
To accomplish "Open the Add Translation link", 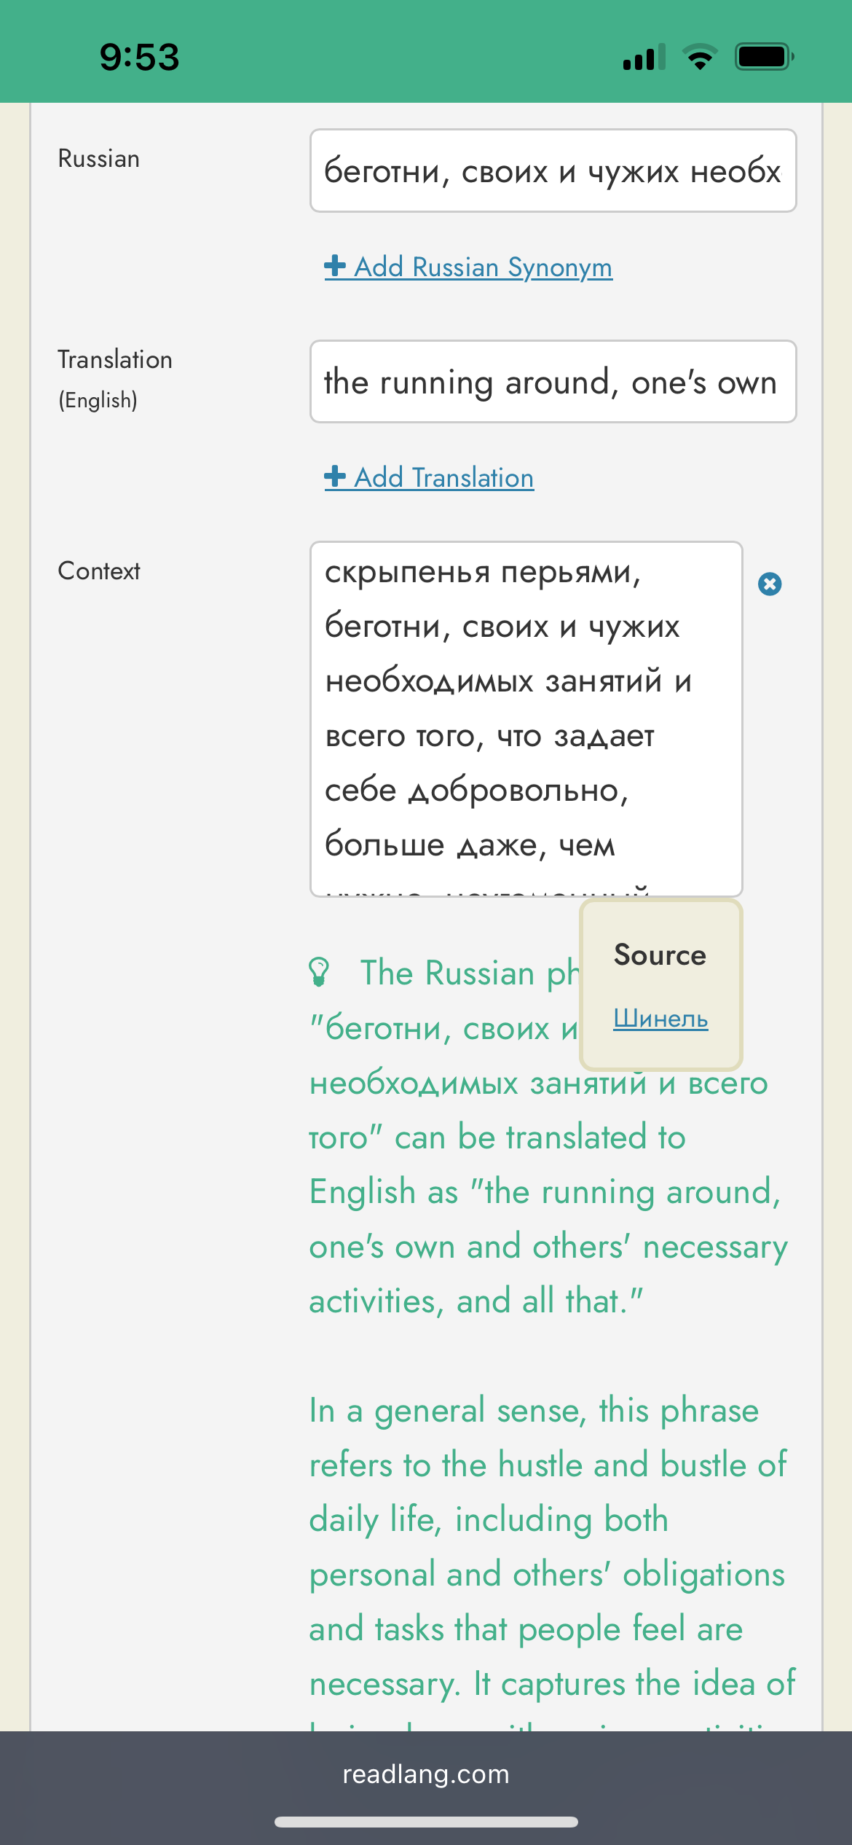I will pyautogui.click(x=443, y=478).
